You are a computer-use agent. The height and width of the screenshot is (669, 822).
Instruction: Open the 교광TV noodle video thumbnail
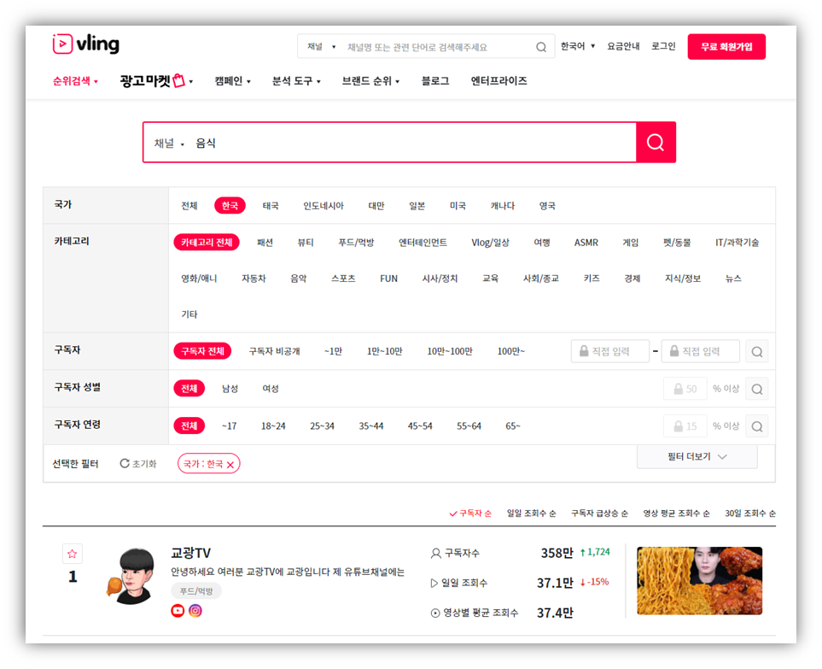click(x=699, y=581)
